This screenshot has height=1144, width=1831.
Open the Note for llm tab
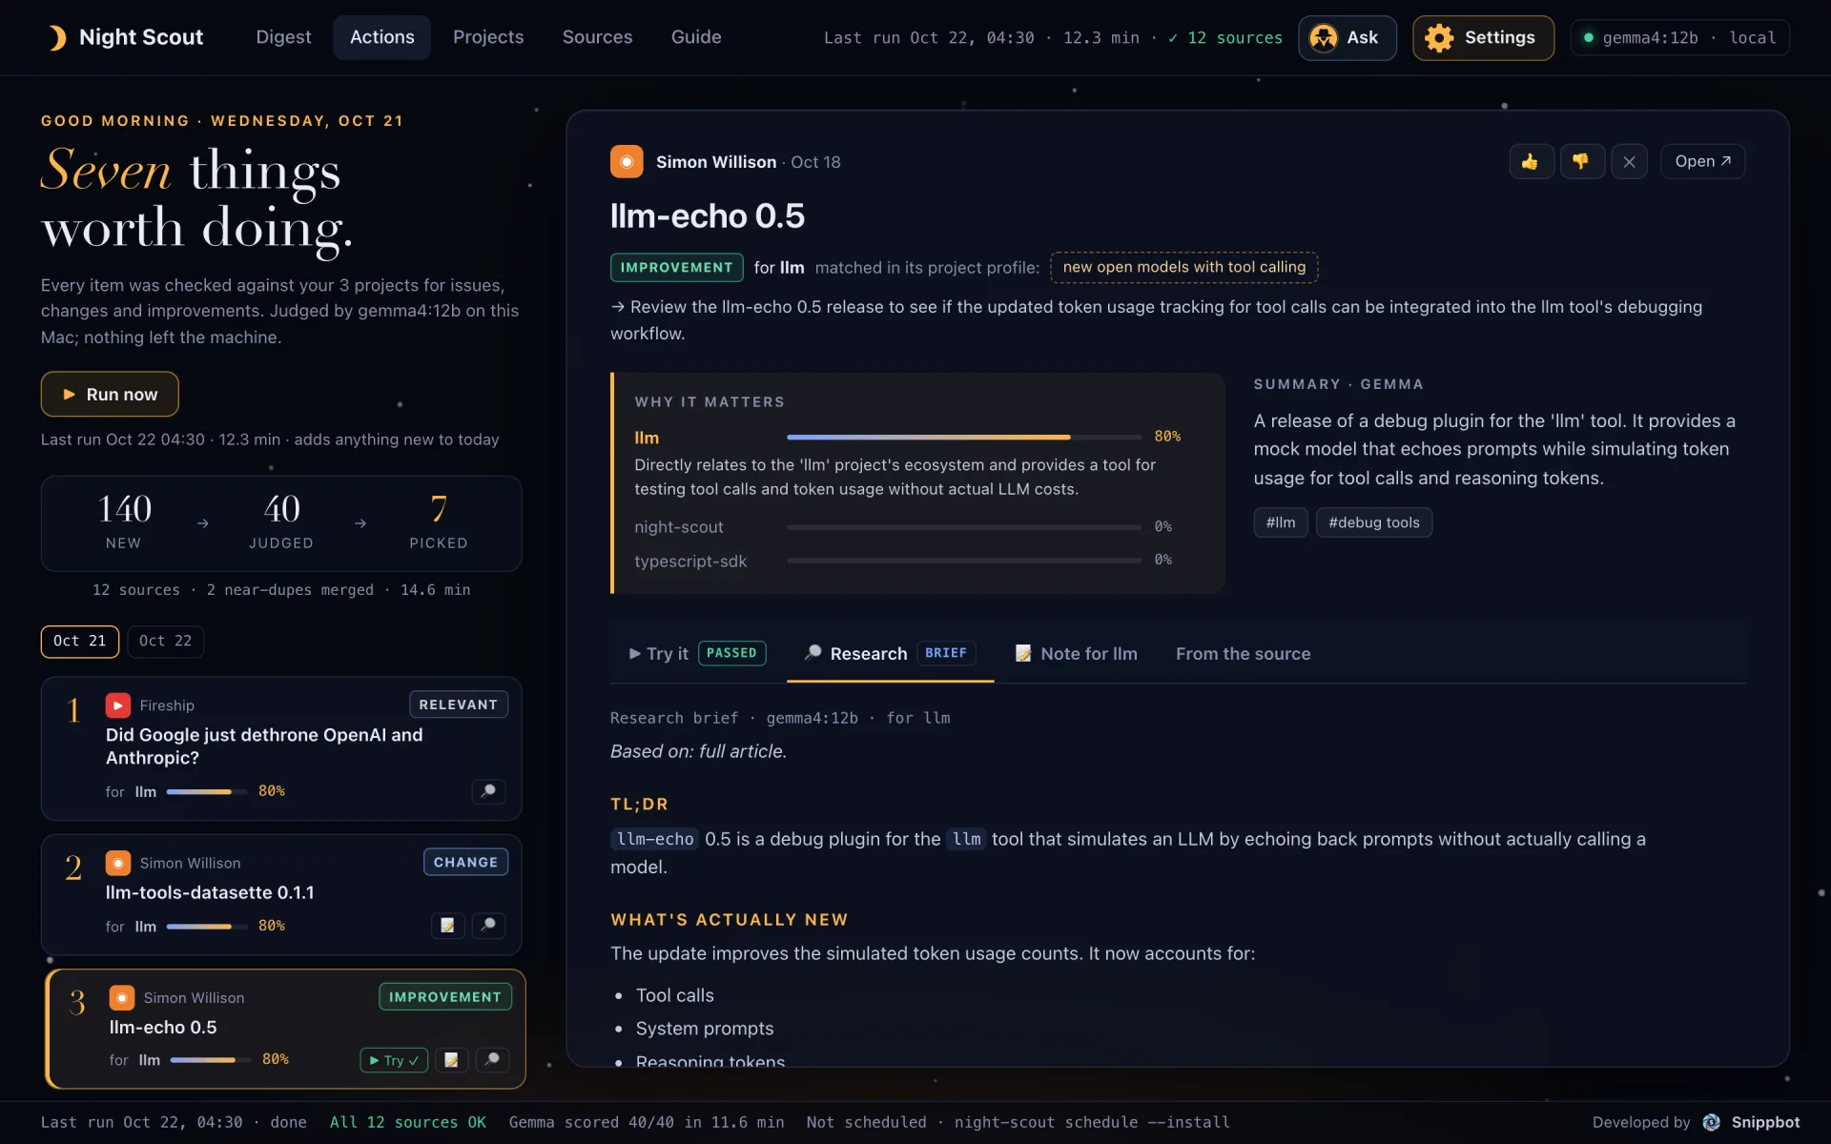[x=1076, y=654]
